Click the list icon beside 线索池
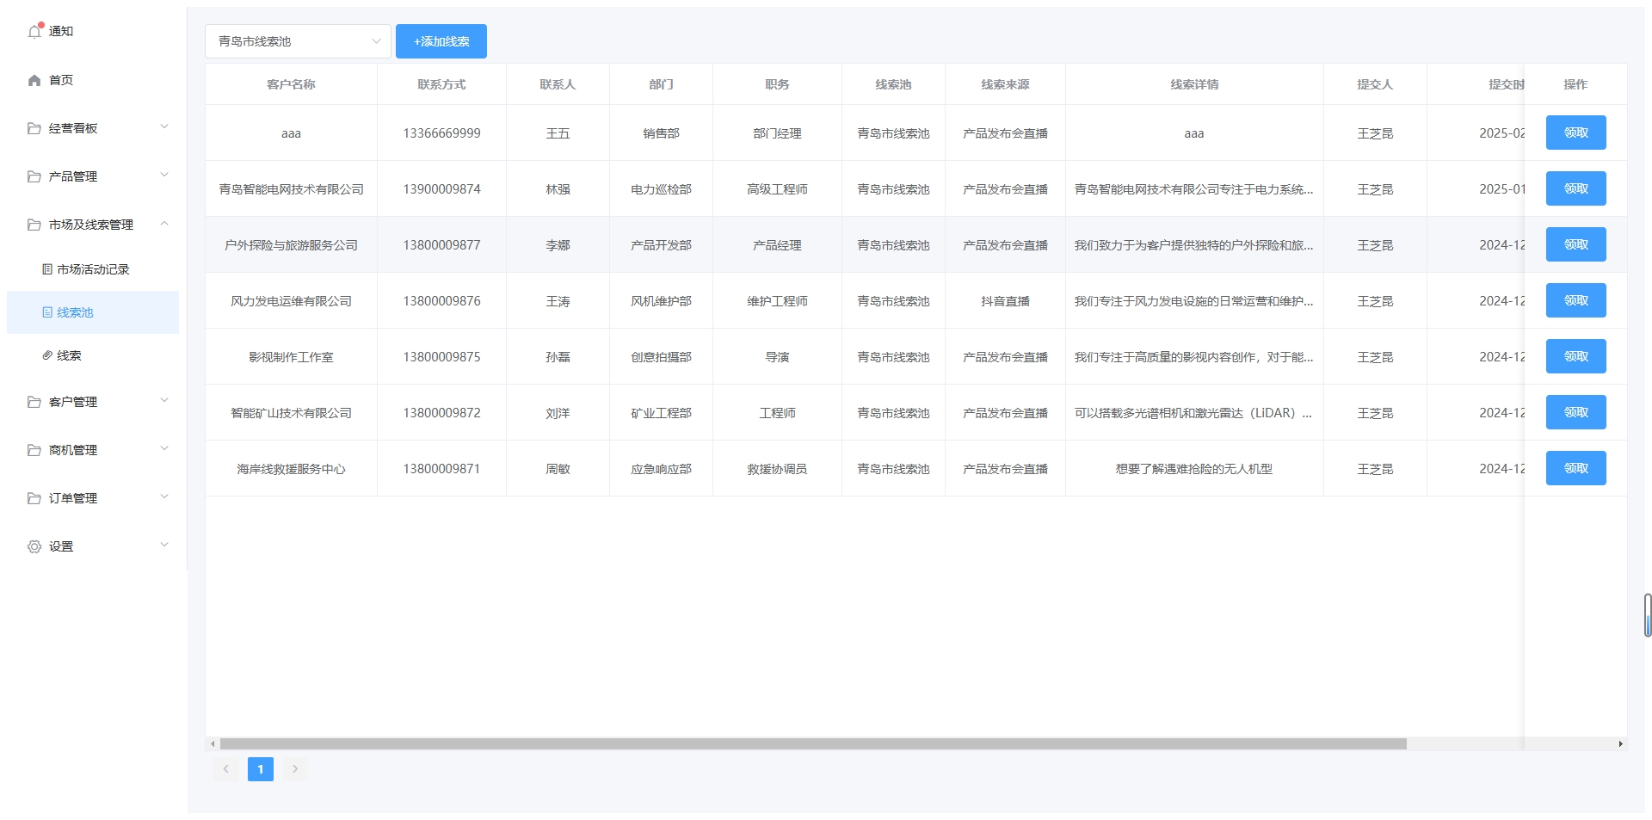 point(47,312)
